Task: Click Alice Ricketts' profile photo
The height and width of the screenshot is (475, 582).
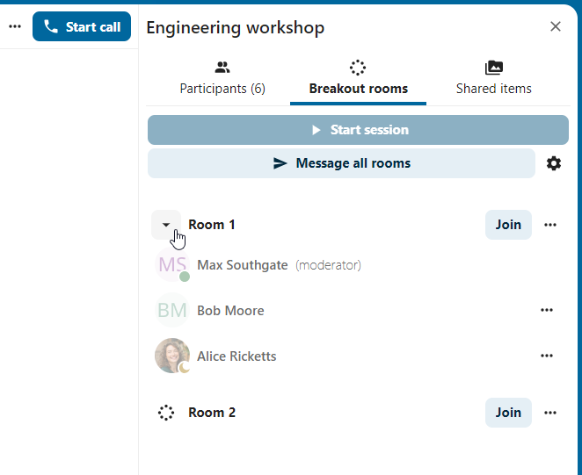Action: click(172, 356)
